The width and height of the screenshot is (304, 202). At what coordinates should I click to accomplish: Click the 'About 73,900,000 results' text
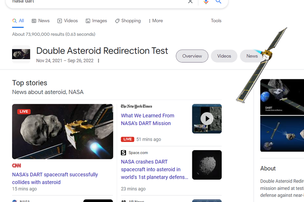tap(54, 34)
